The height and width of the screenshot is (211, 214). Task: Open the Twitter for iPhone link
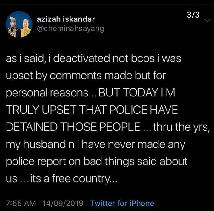tap(122, 203)
